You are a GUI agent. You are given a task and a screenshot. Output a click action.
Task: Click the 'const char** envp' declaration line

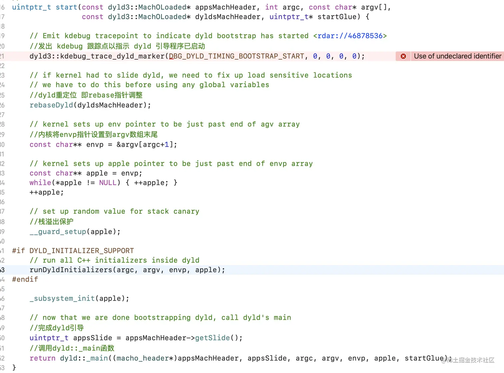click(103, 145)
